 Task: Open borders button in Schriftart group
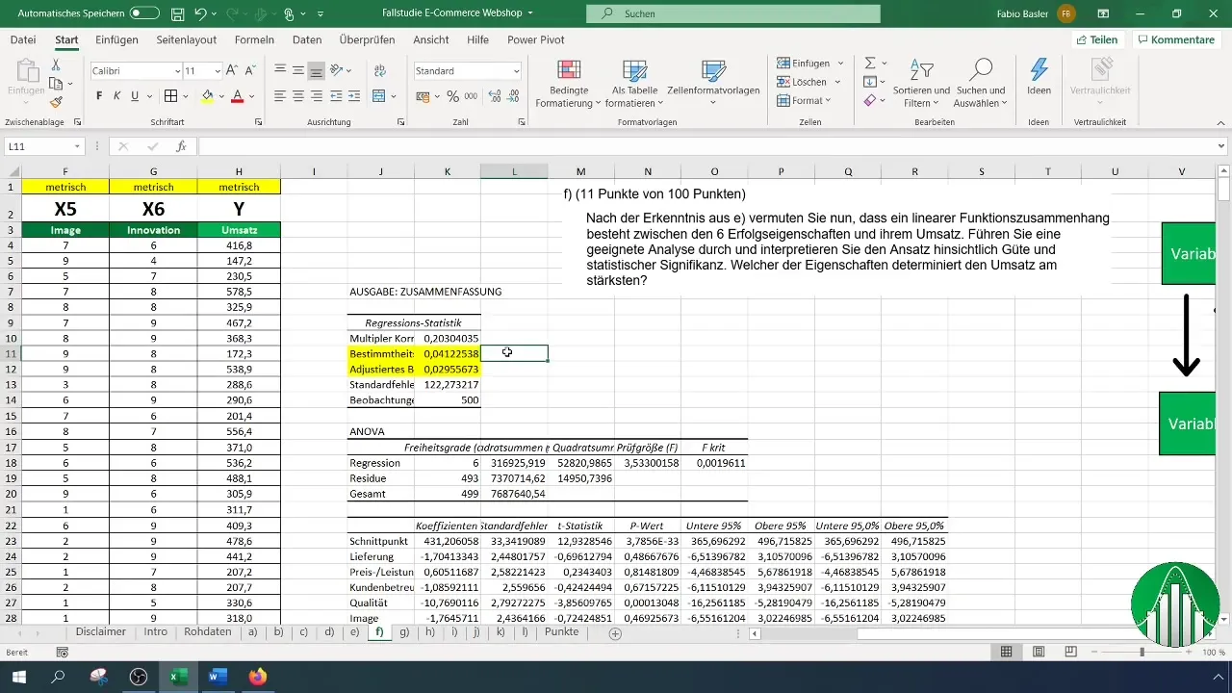click(170, 96)
